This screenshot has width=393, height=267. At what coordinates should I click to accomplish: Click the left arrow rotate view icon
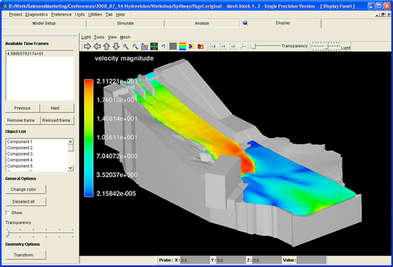97,46
